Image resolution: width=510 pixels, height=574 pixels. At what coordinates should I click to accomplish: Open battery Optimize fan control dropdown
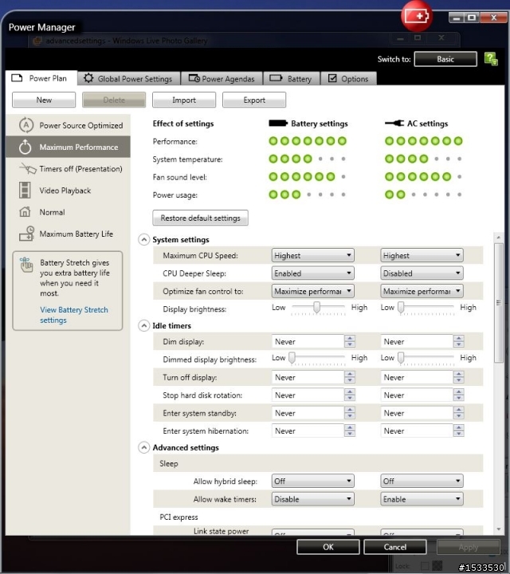click(313, 291)
